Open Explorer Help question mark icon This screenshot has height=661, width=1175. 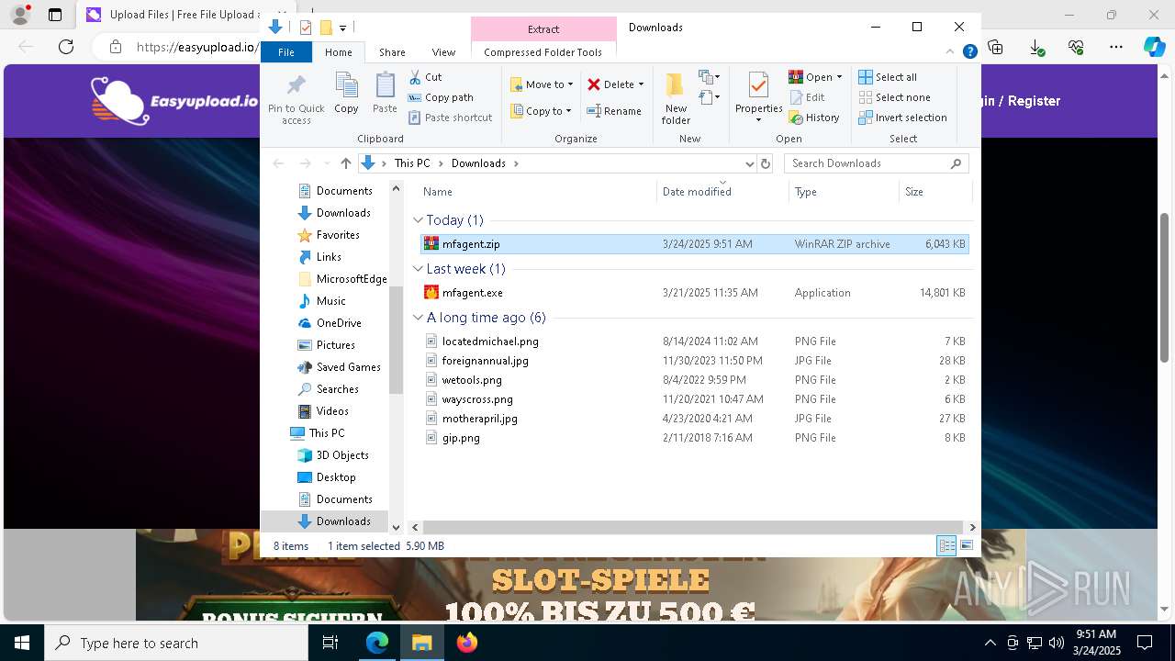(x=969, y=52)
